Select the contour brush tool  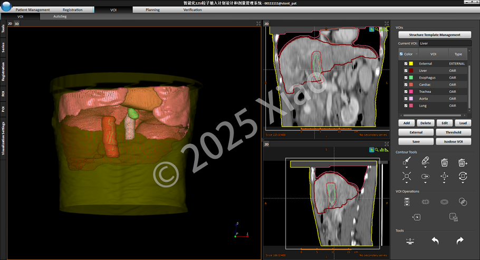coord(407,160)
